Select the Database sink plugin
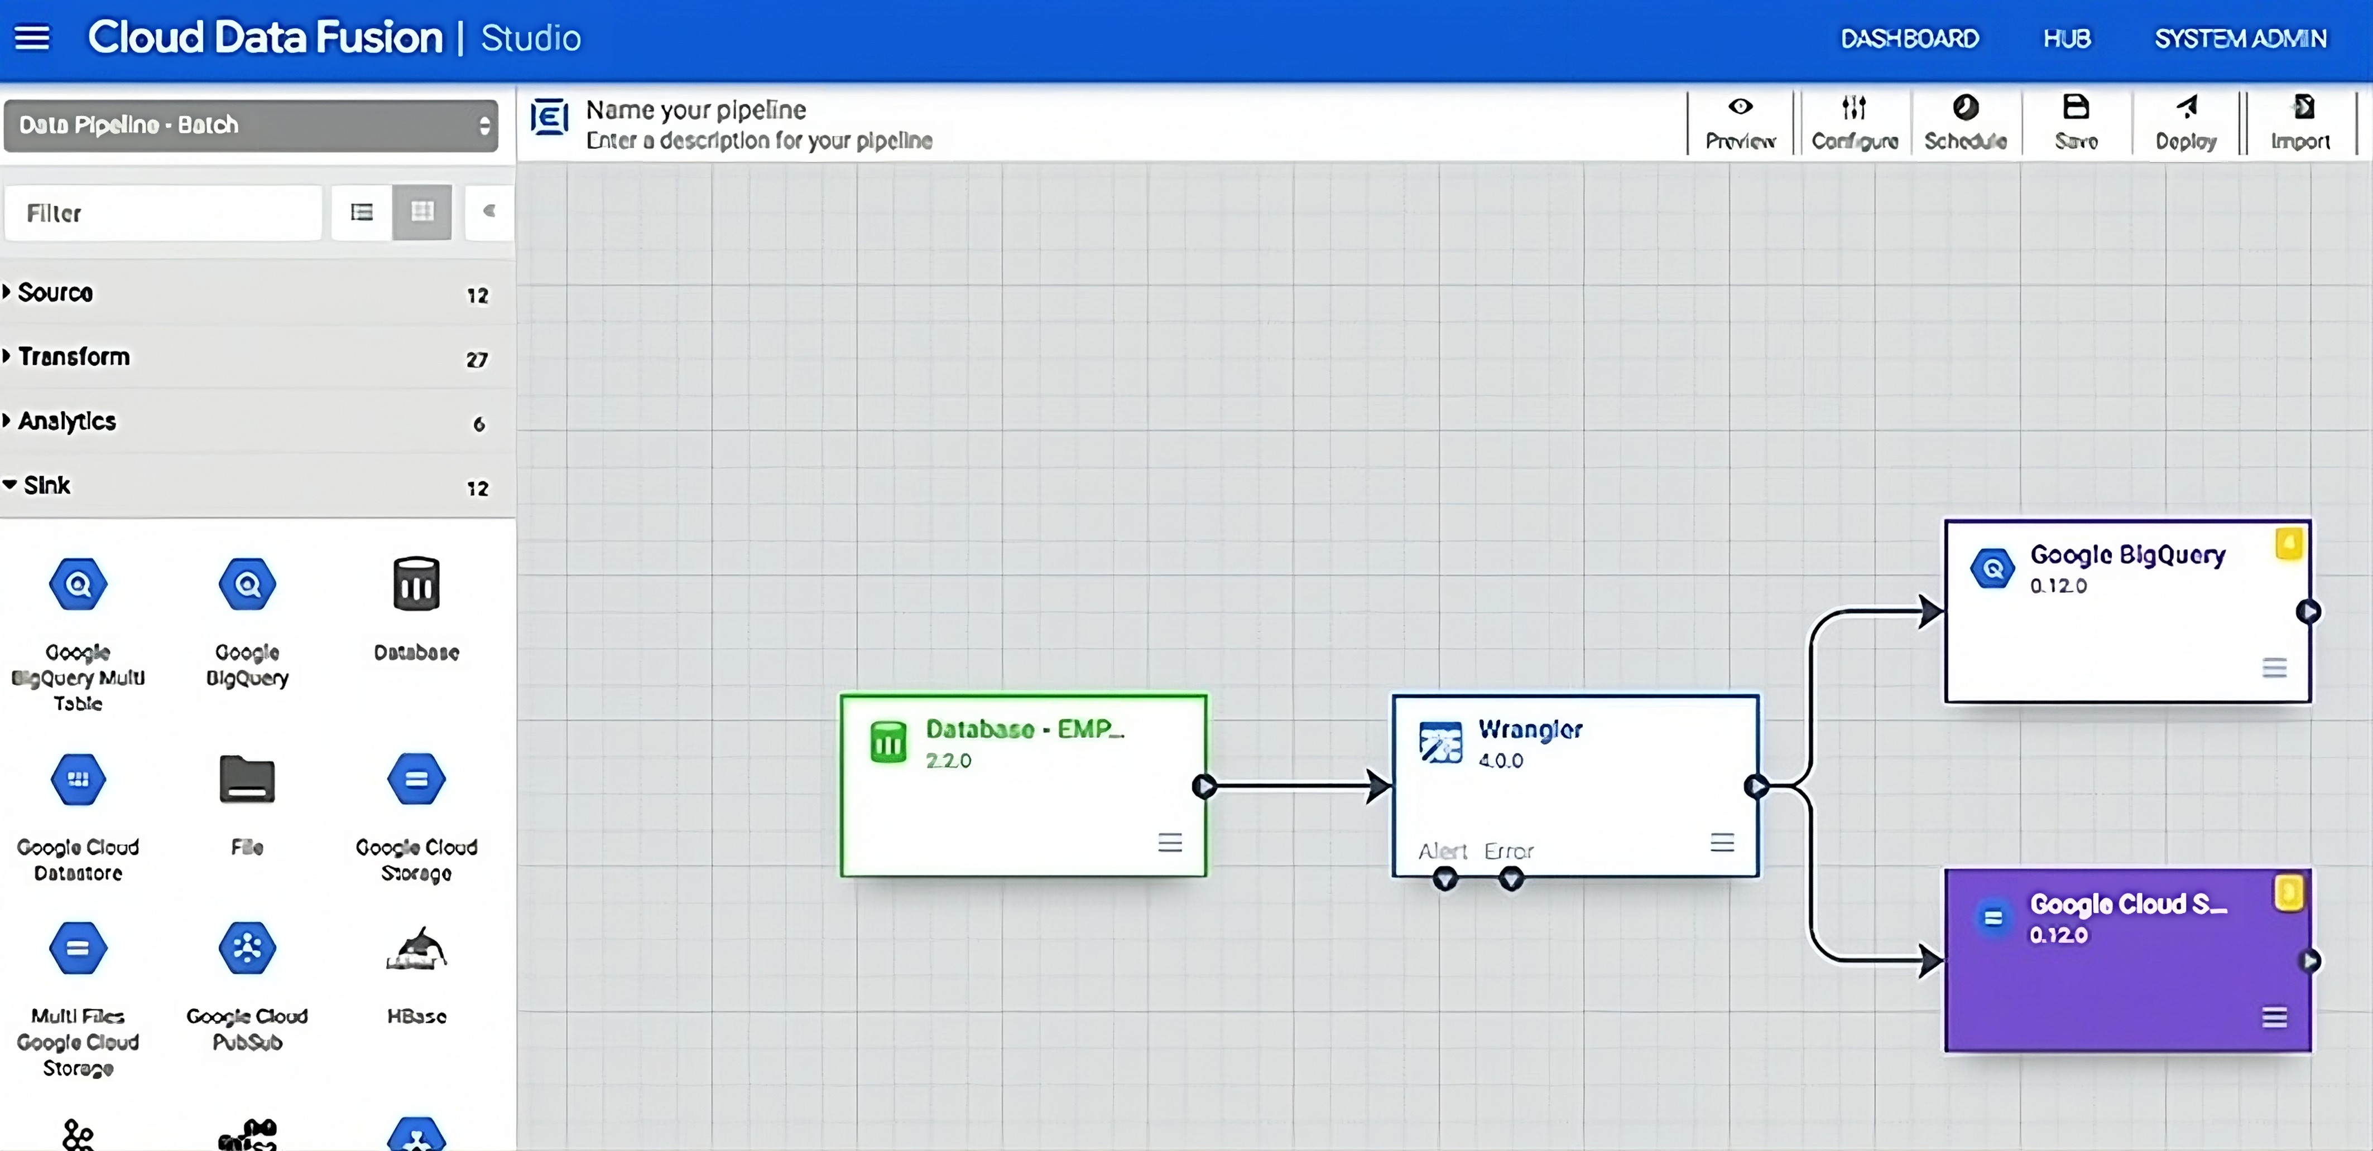Viewport: 2373px width, 1151px height. tap(416, 610)
